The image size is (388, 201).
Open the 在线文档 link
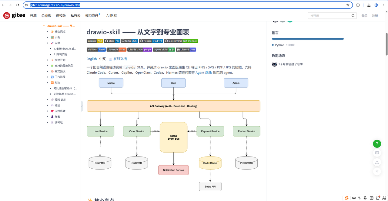click(120, 59)
